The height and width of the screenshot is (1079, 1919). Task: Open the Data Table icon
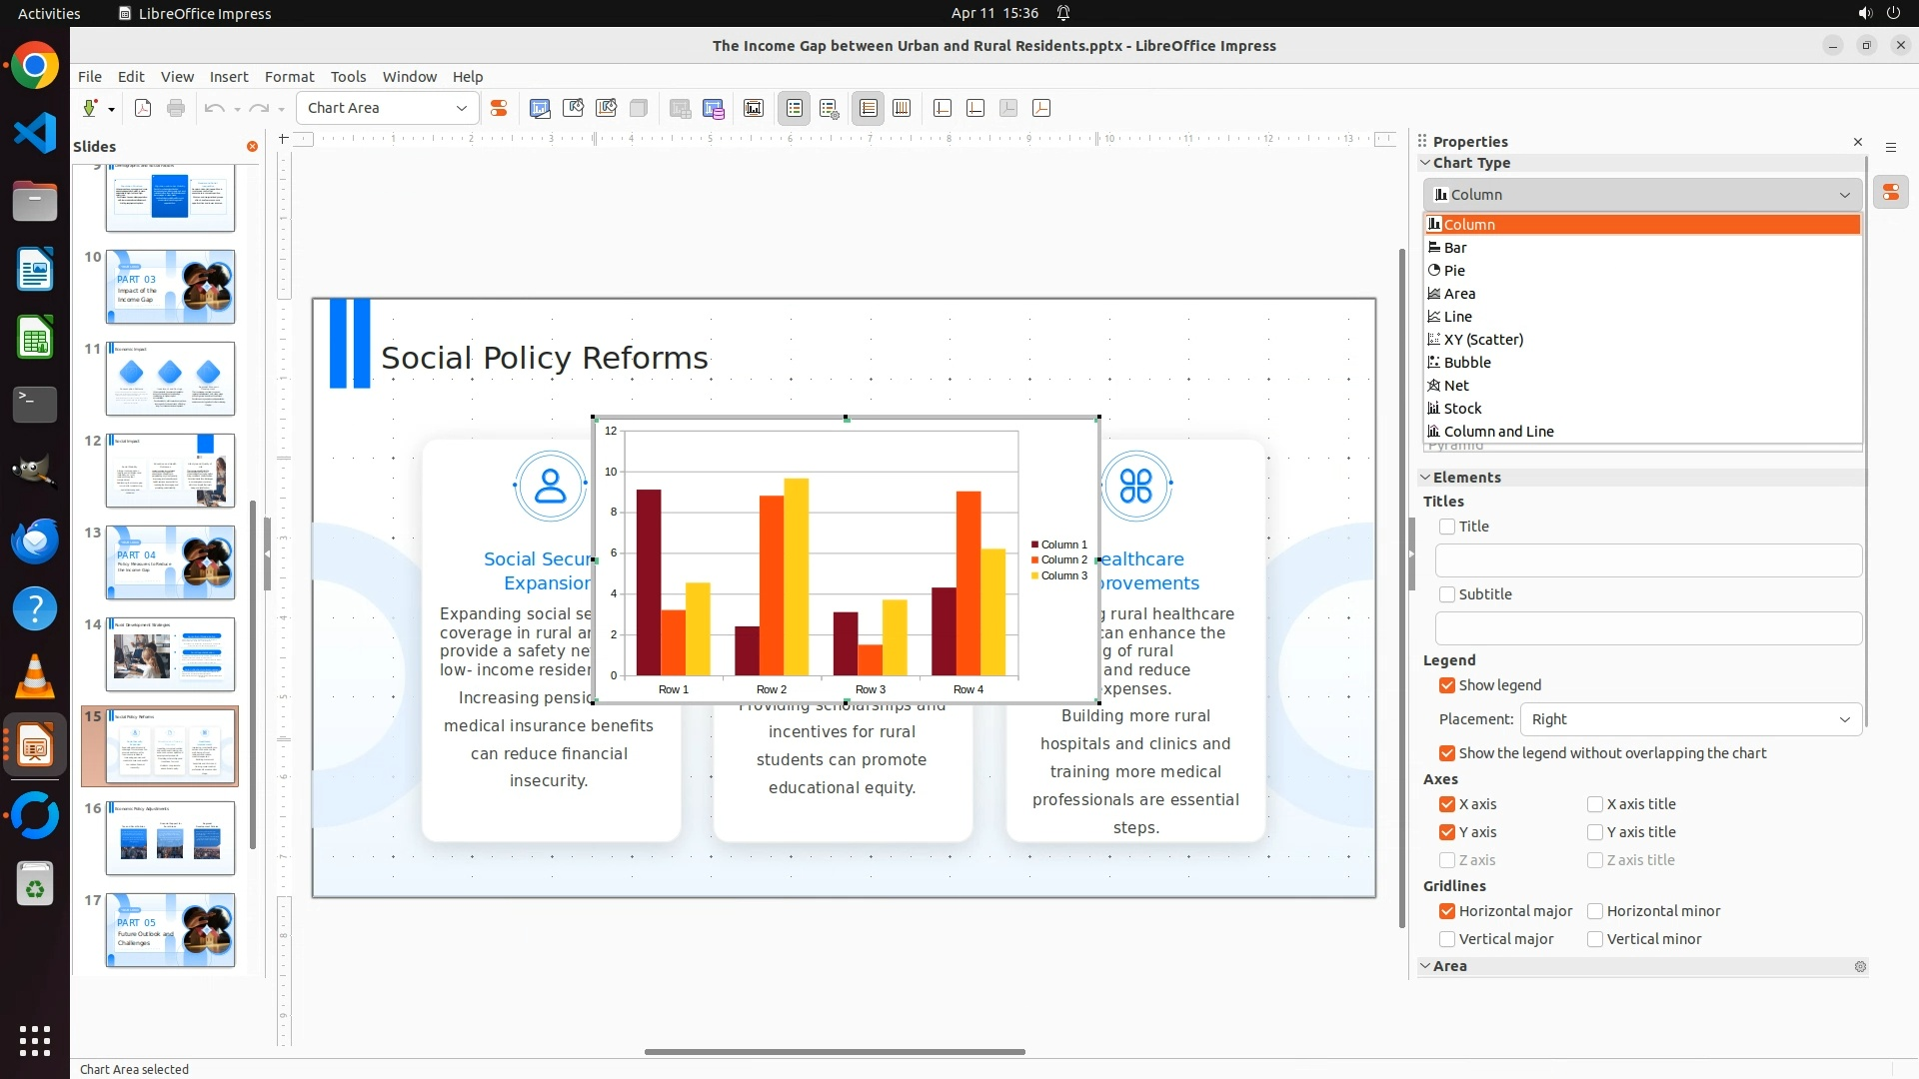pyautogui.click(x=713, y=108)
